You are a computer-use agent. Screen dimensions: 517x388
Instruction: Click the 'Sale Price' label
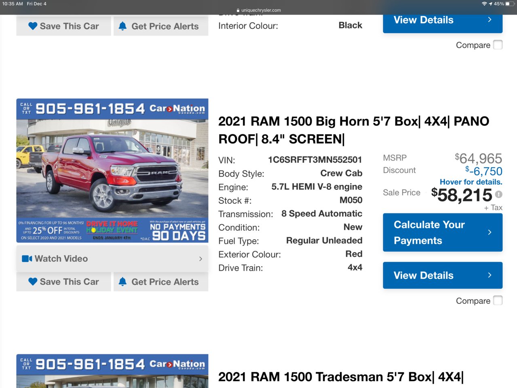point(401,193)
